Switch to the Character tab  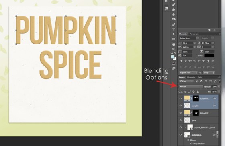point(183,34)
